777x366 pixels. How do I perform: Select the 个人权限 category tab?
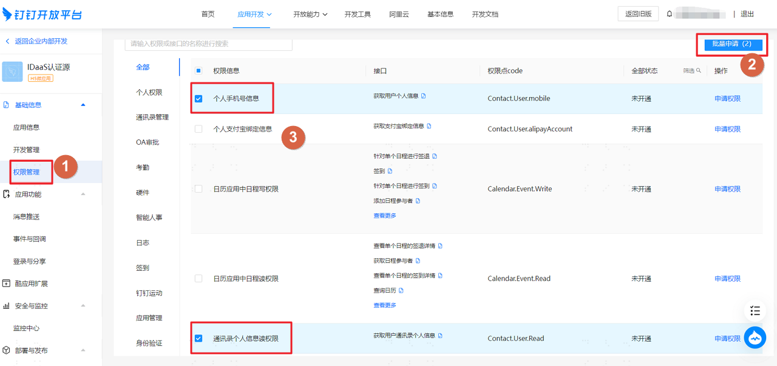coord(149,92)
